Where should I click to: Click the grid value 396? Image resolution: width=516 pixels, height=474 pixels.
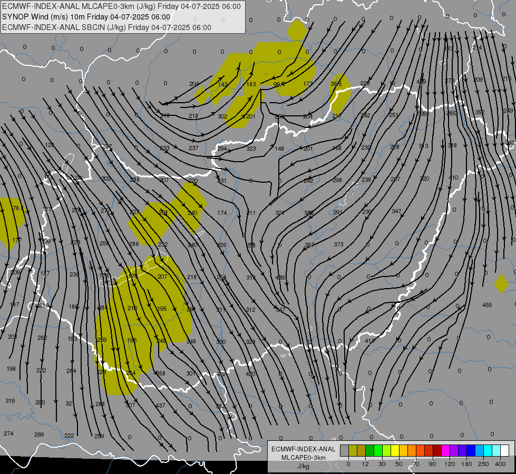pos(510,143)
